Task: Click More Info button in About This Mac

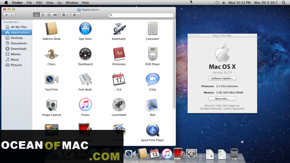Action: pos(222,99)
